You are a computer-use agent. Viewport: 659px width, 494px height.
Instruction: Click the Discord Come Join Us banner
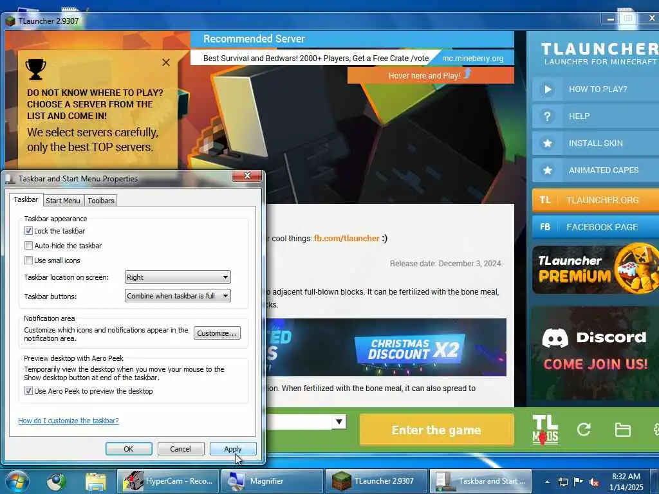point(595,353)
